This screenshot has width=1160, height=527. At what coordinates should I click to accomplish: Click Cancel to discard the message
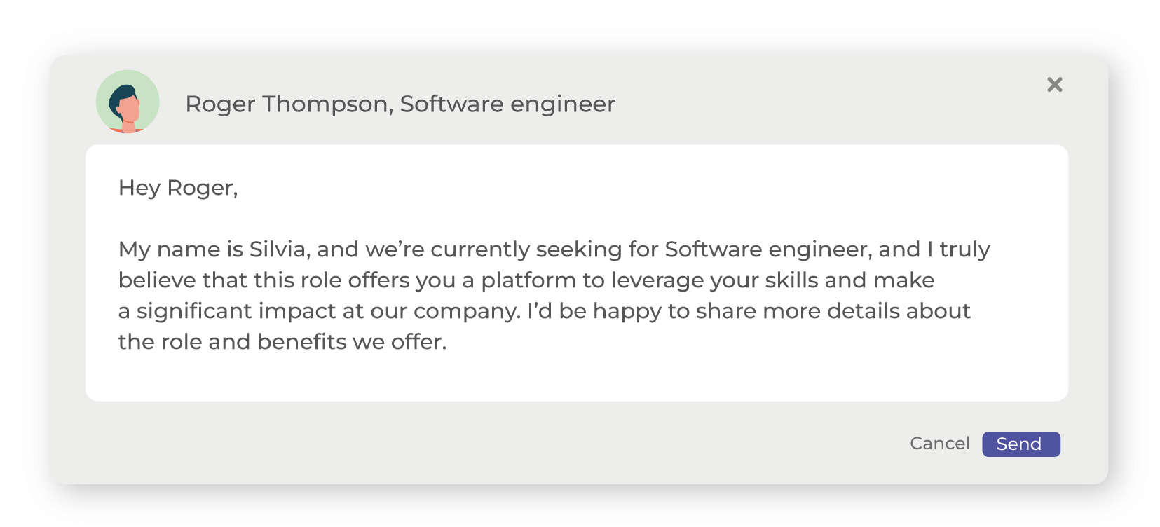[x=939, y=443]
